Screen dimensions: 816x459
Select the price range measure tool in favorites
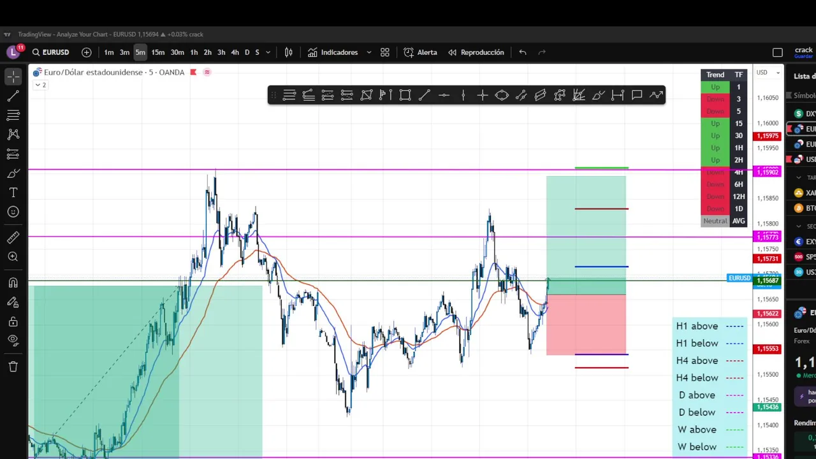618,95
